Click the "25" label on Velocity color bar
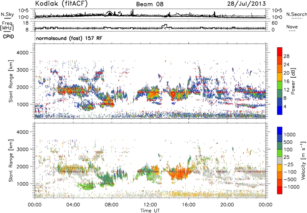The image size is (307, 213). point(287,157)
